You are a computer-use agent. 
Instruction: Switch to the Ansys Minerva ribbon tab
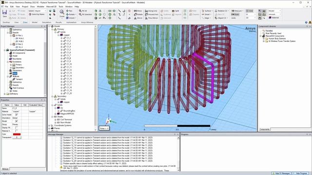coord(87,22)
